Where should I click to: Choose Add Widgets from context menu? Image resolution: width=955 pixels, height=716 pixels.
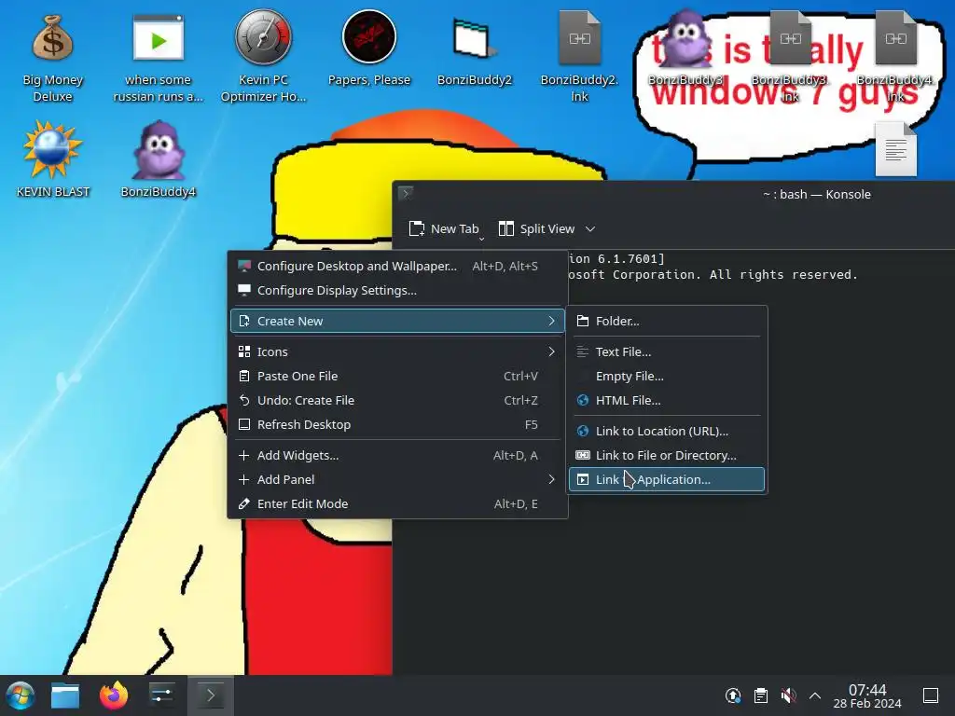pos(397,455)
